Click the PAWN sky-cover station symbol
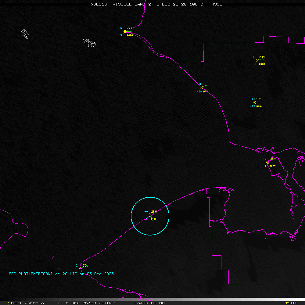This screenshot has width=305, height=305. (254, 103)
